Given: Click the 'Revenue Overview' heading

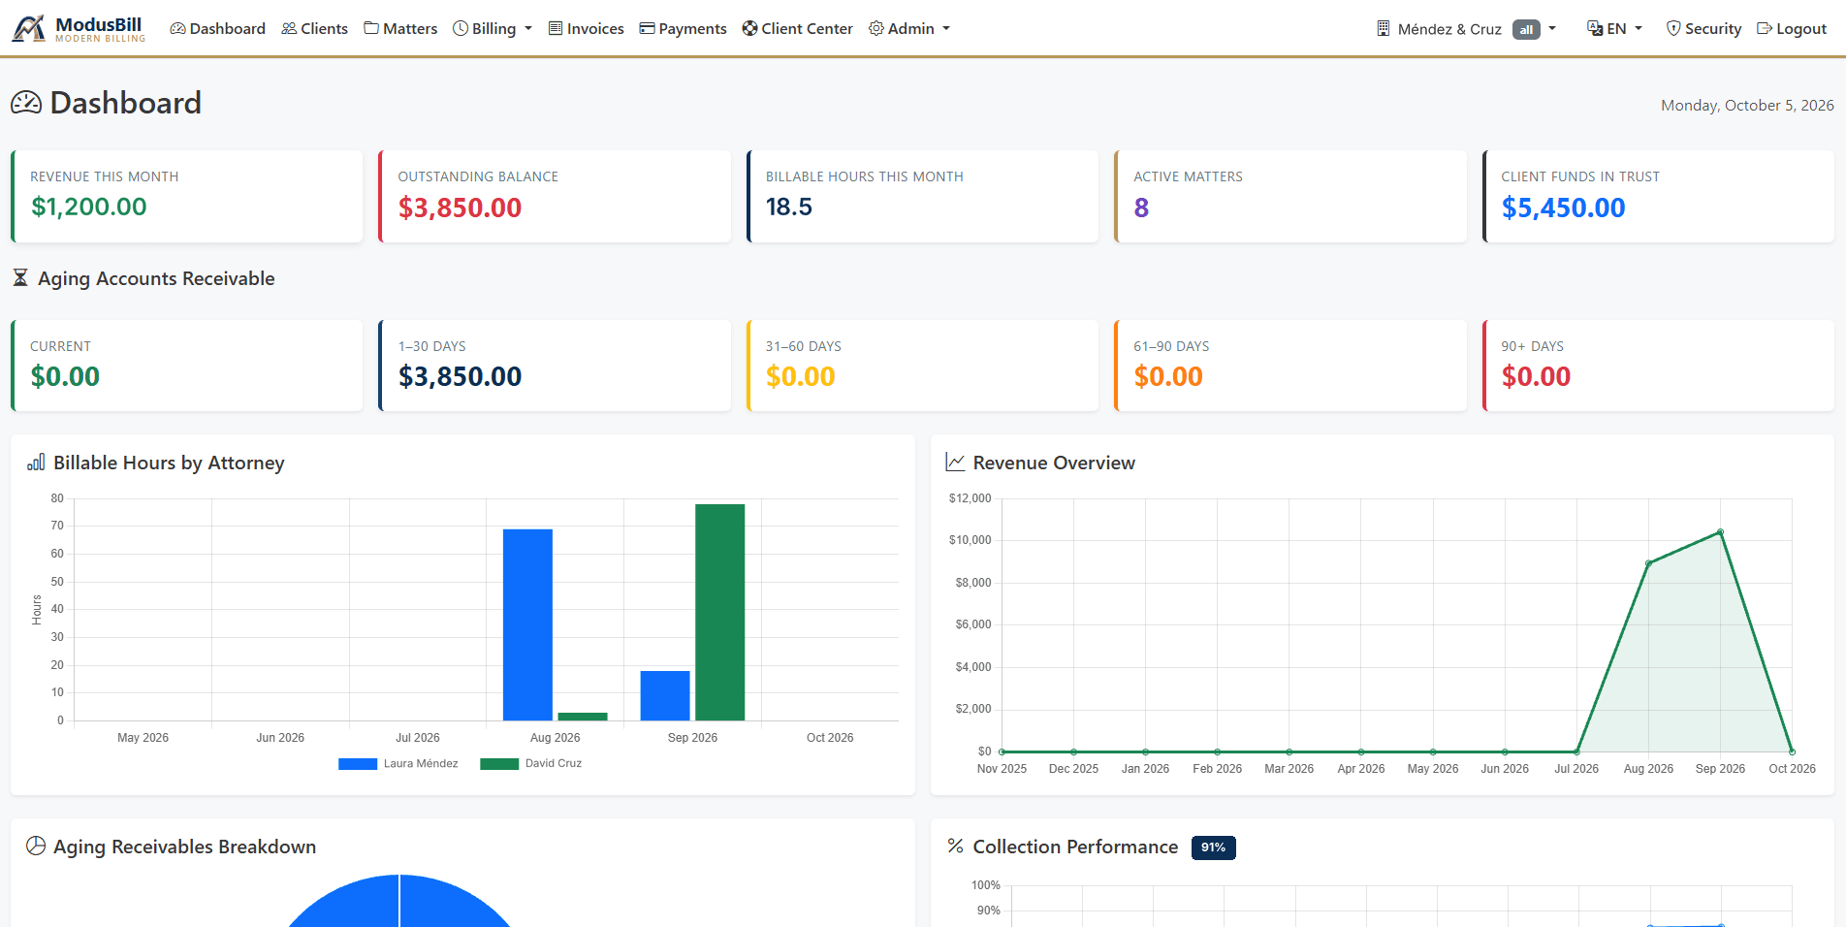Looking at the screenshot, I should click(x=1054, y=463).
